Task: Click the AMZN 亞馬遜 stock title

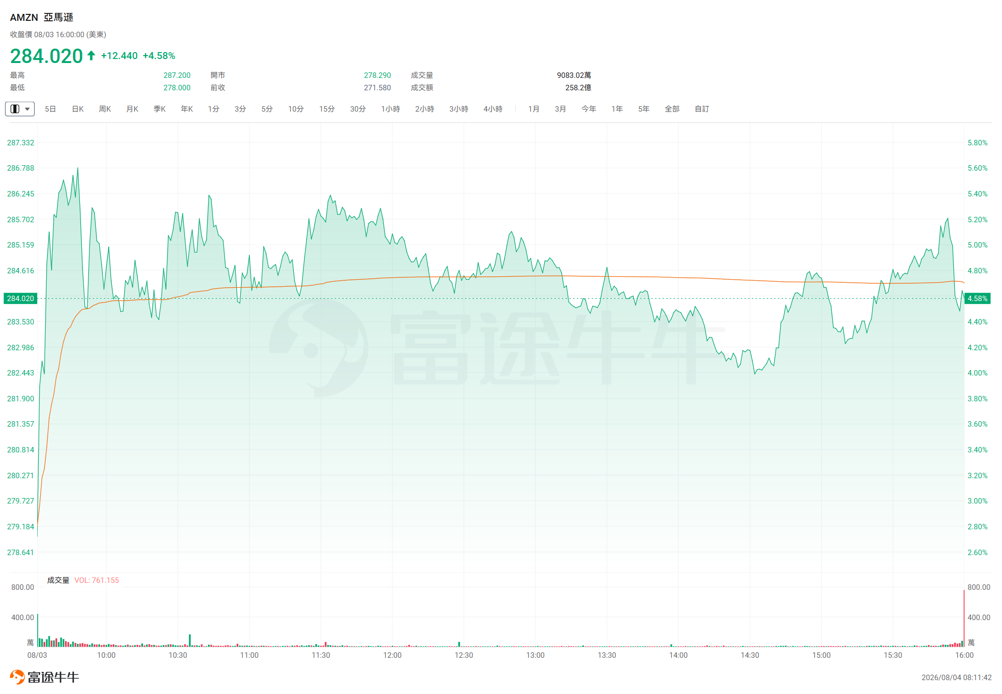Action: click(x=42, y=17)
